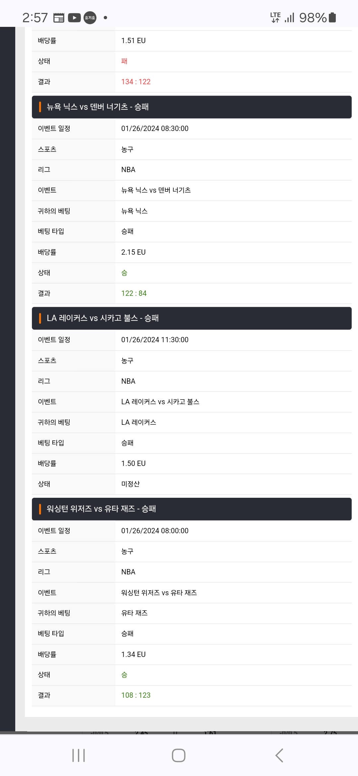Tap the Android back navigation arrow
358x776 pixels.
[x=279, y=755]
